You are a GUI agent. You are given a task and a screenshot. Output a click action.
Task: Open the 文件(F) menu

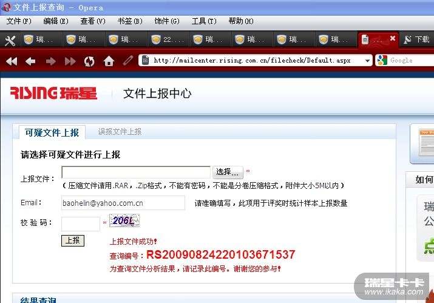click(19, 21)
